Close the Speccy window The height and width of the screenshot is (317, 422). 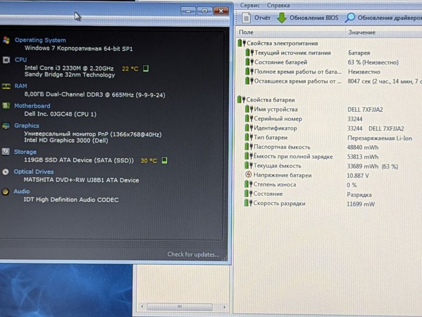tap(221, 11)
